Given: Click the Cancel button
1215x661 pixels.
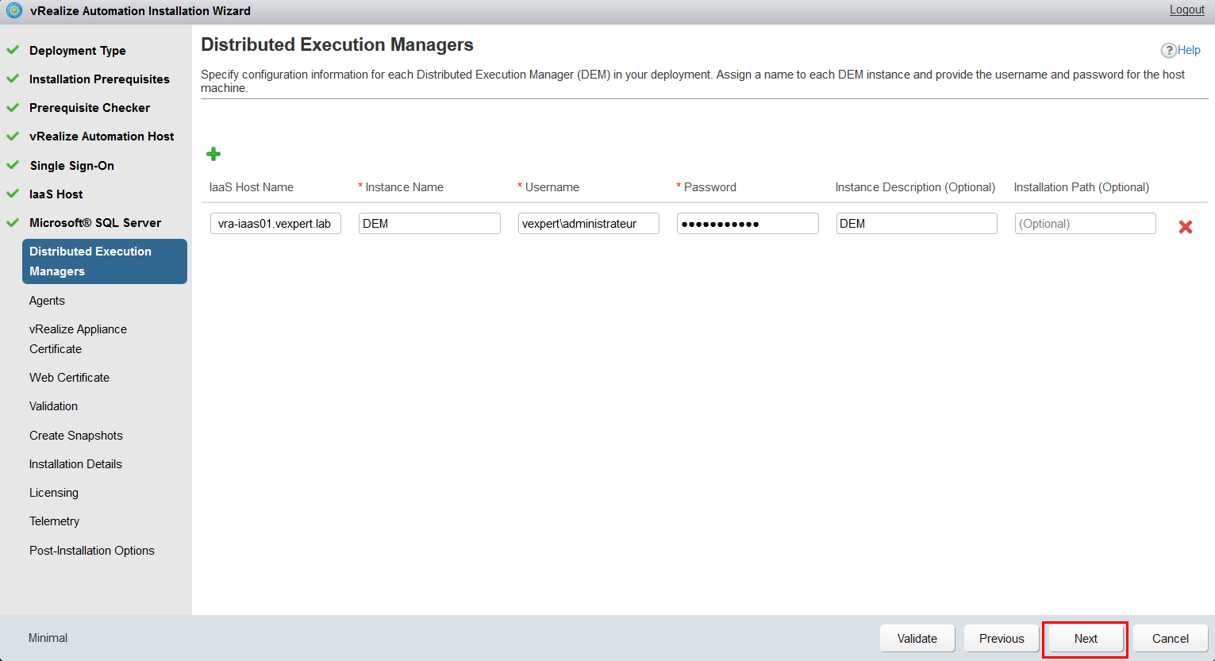Looking at the screenshot, I should 1171,639.
